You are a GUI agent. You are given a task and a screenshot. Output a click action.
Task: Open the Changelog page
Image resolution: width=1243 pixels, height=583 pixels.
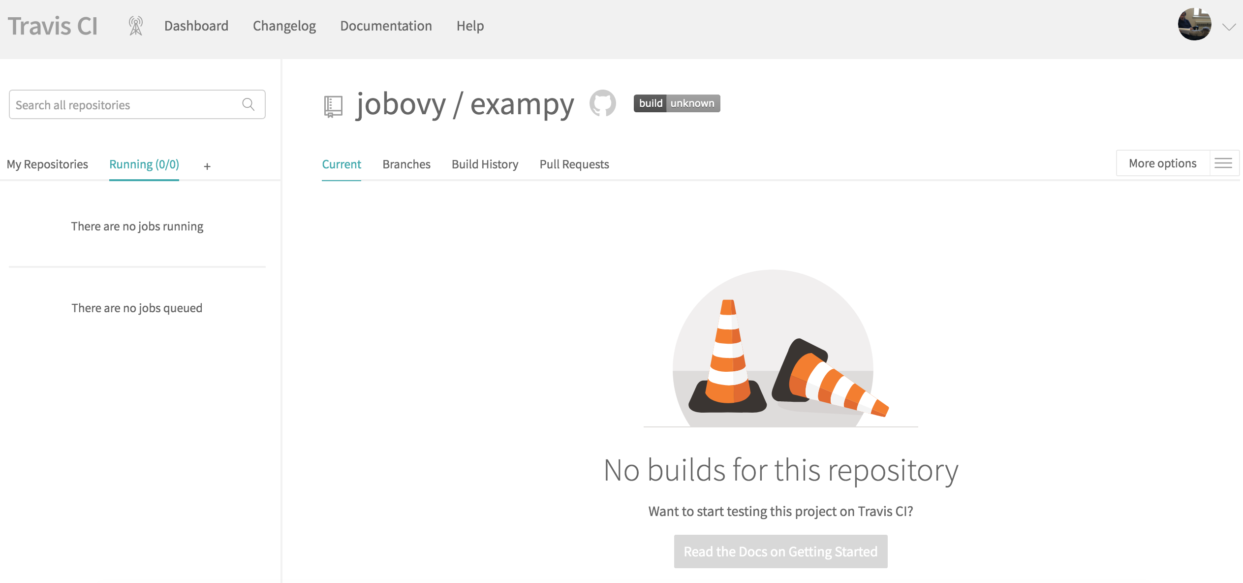pos(284,26)
